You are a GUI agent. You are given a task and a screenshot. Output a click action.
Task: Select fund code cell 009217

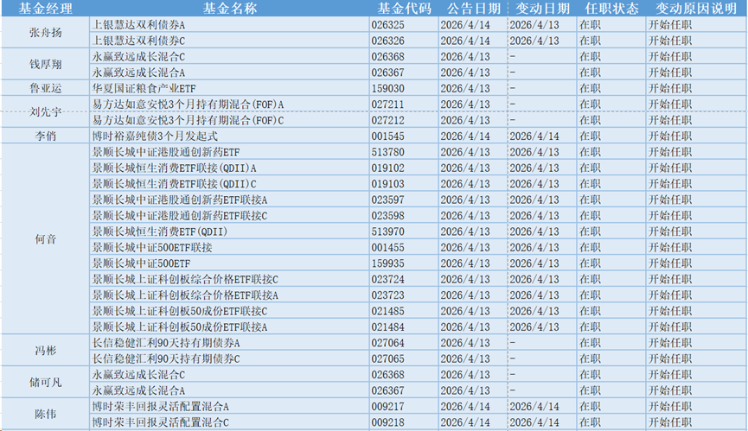pos(404,406)
